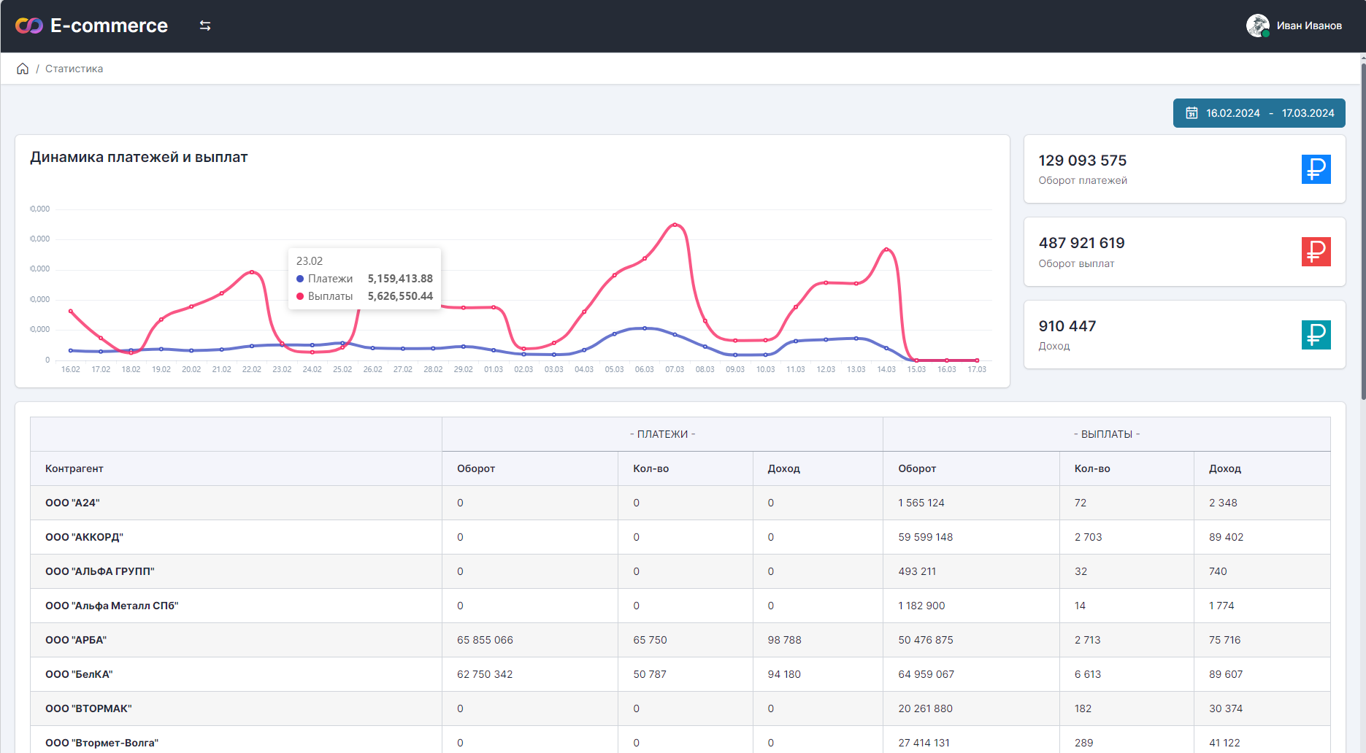Click the red ruble icon for payout turnover

point(1316,252)
